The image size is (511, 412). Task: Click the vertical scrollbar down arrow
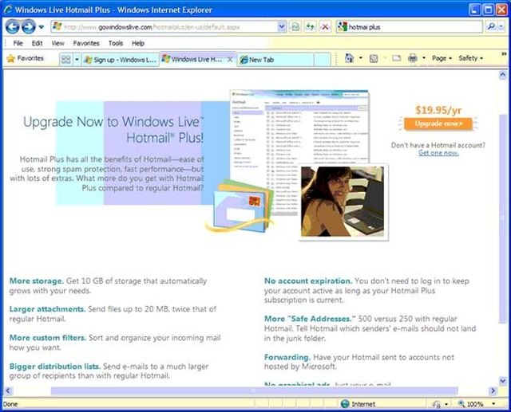click(503, 380)
